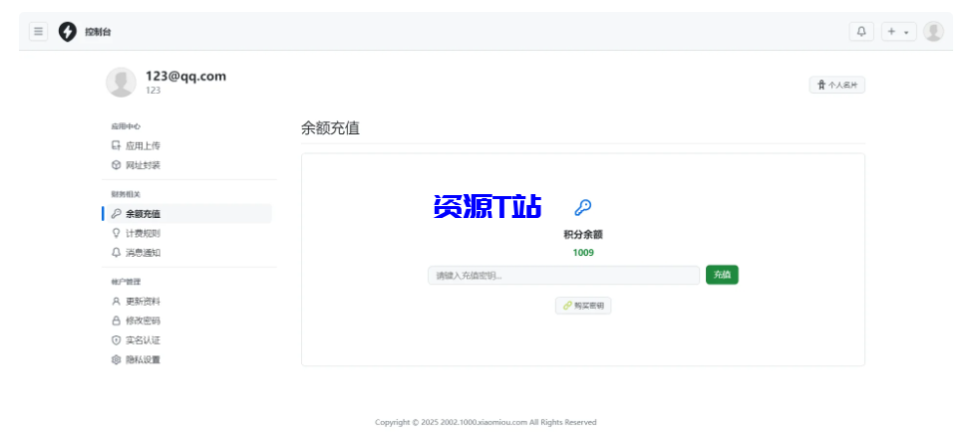The width and height of the screenshot is (975, 437).
Task: Expand the plus create-new dropdown
Action: (898, 32)
